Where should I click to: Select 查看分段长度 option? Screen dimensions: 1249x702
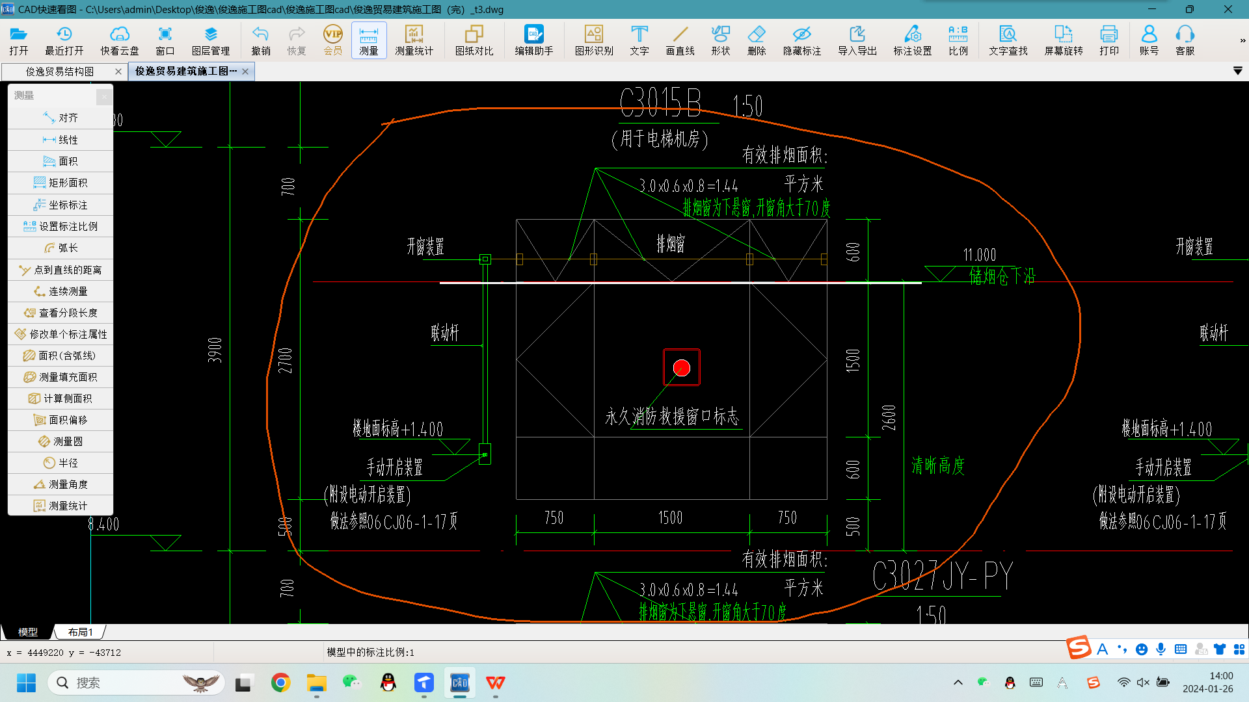tap(60, 313)
